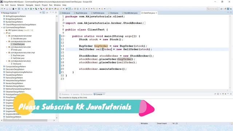Focus the Quick Access search field
Viewport: 233px width, 131px height.
212,9
